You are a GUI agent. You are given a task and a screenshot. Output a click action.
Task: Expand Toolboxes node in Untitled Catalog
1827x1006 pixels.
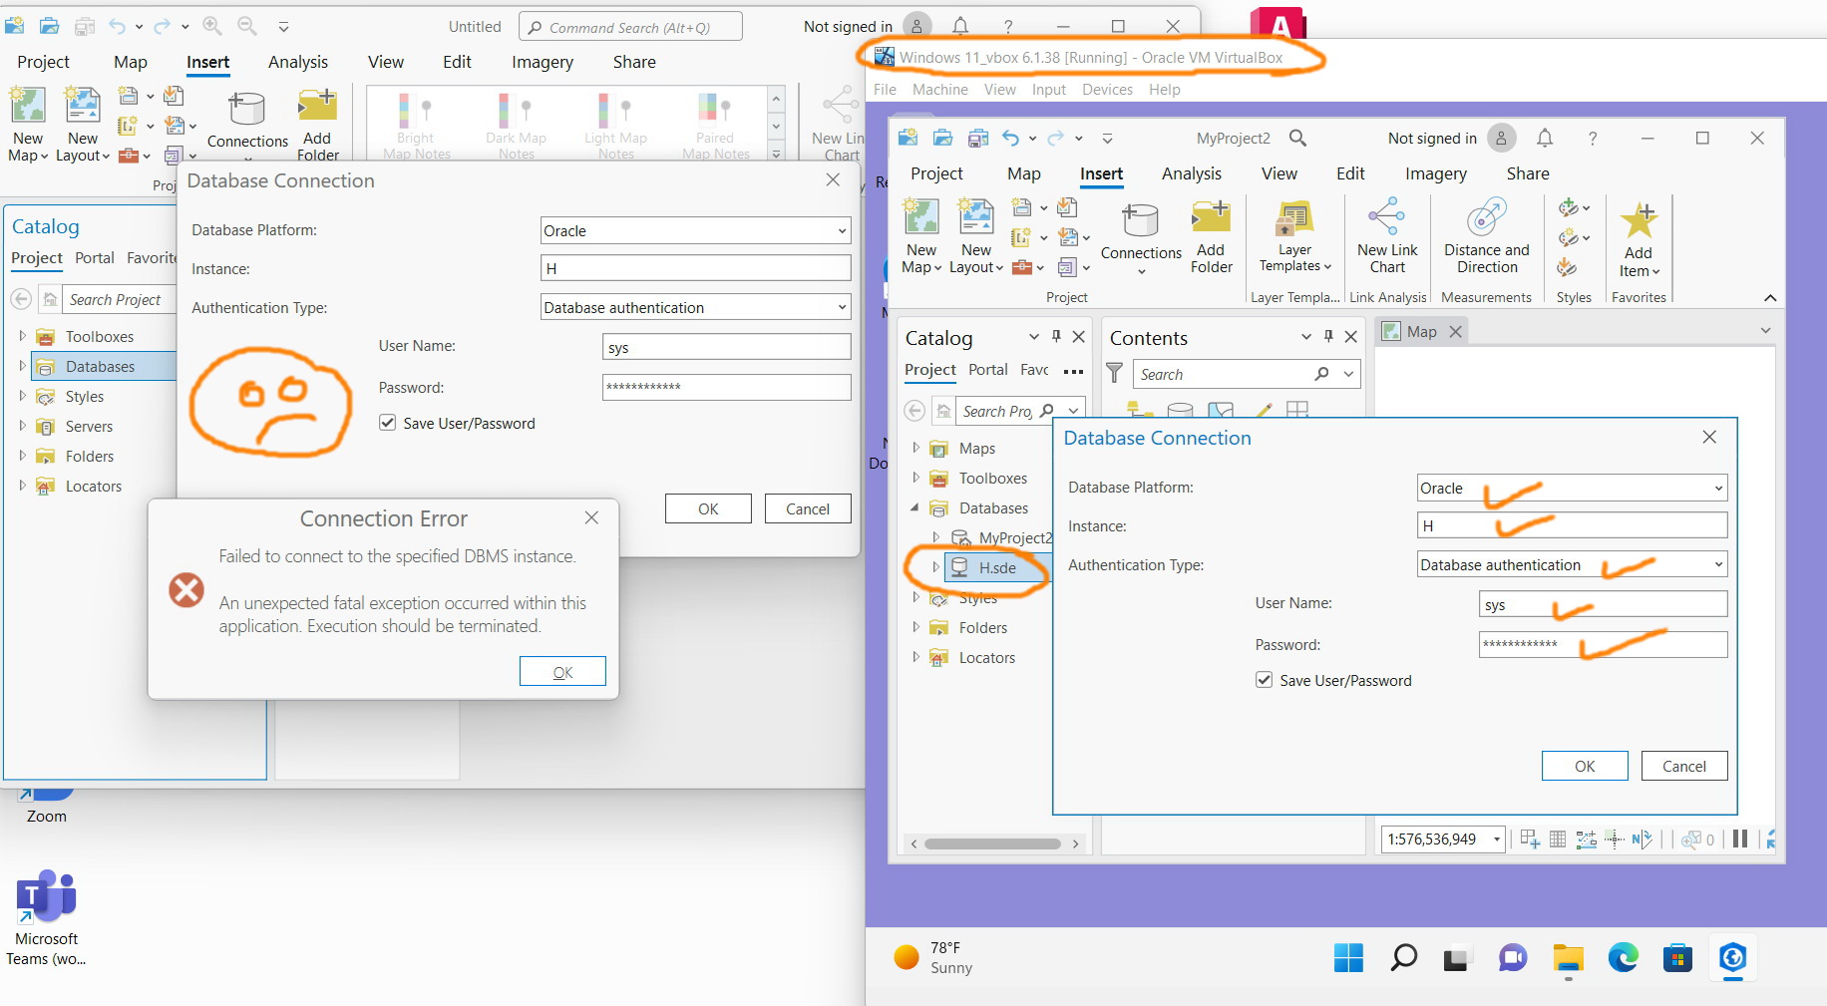click(x=22, y=337)
